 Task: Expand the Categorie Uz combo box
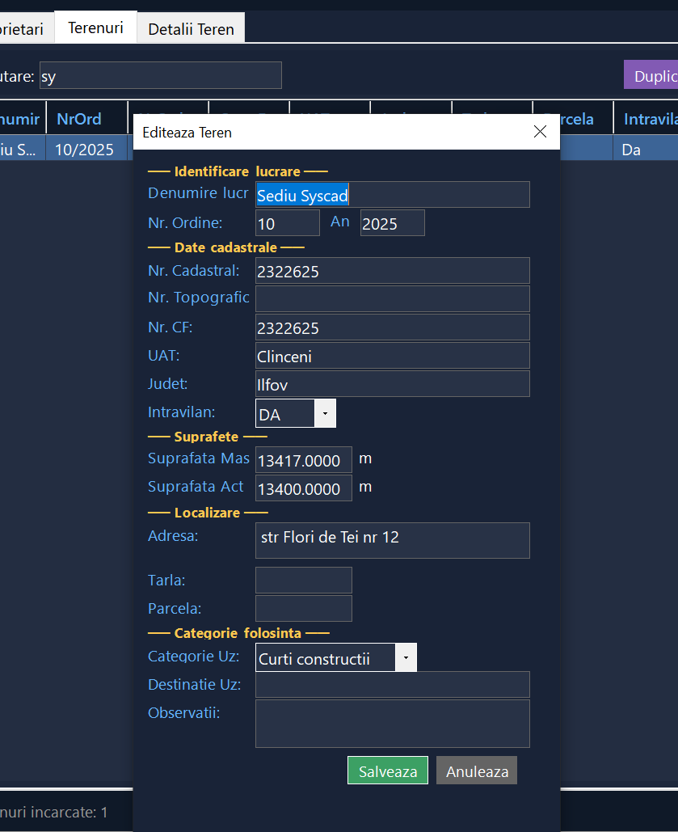406,658
